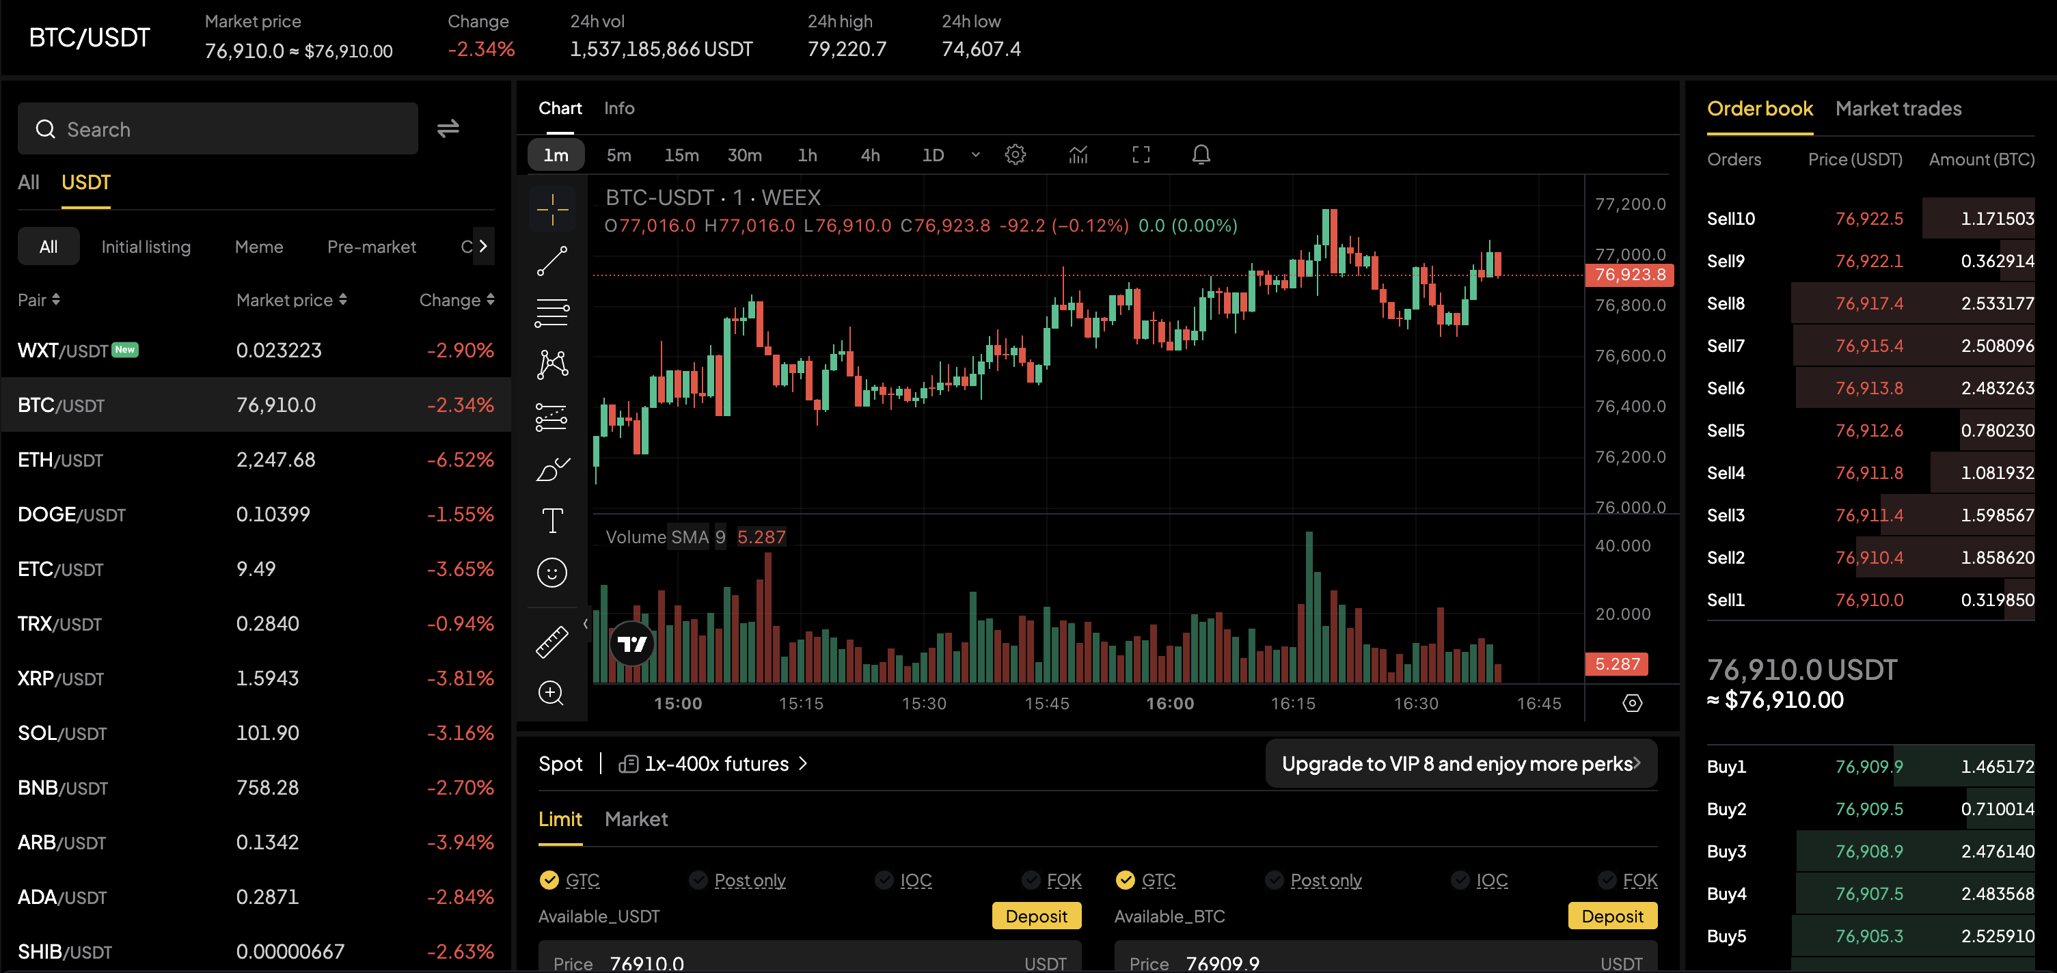Select the text annotation tool
The height and width of the screenshot is (973, 2057).
click(x=551, y=521)
